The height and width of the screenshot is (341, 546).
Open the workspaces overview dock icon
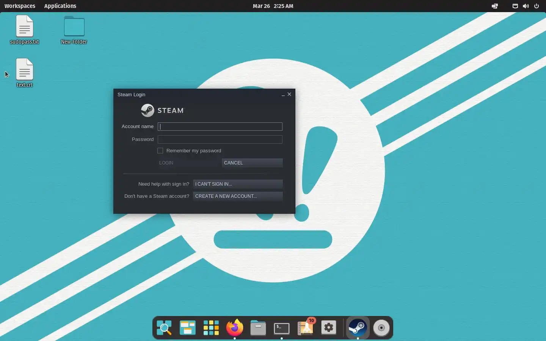pyautogui.click(x=188, y=328)
